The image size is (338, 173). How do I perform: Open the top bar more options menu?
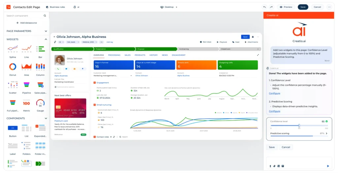[x=329, y=7]
